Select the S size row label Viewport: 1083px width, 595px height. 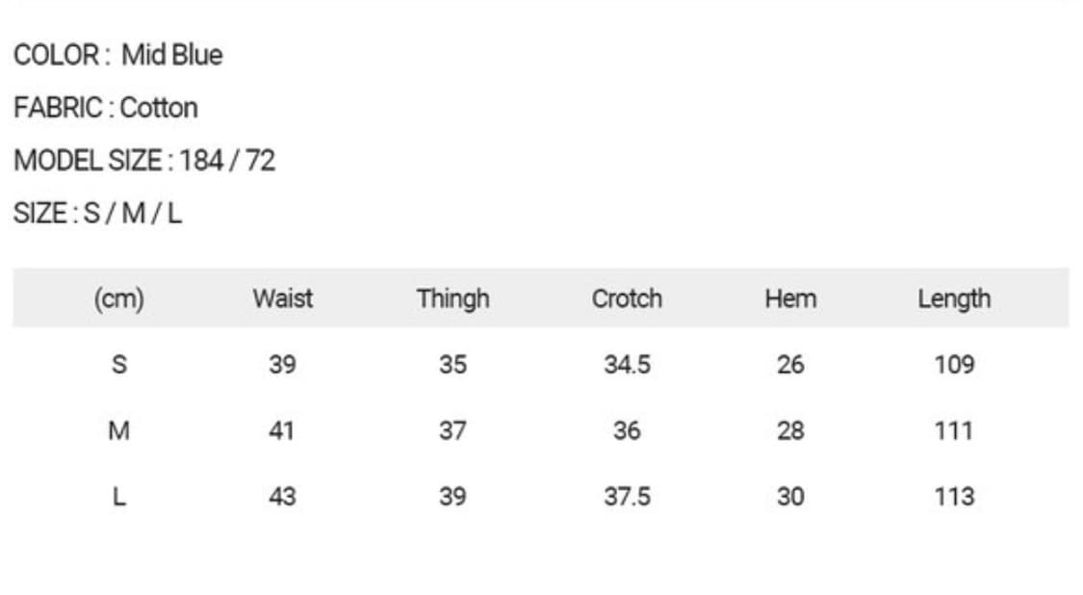tap(119, 365)
